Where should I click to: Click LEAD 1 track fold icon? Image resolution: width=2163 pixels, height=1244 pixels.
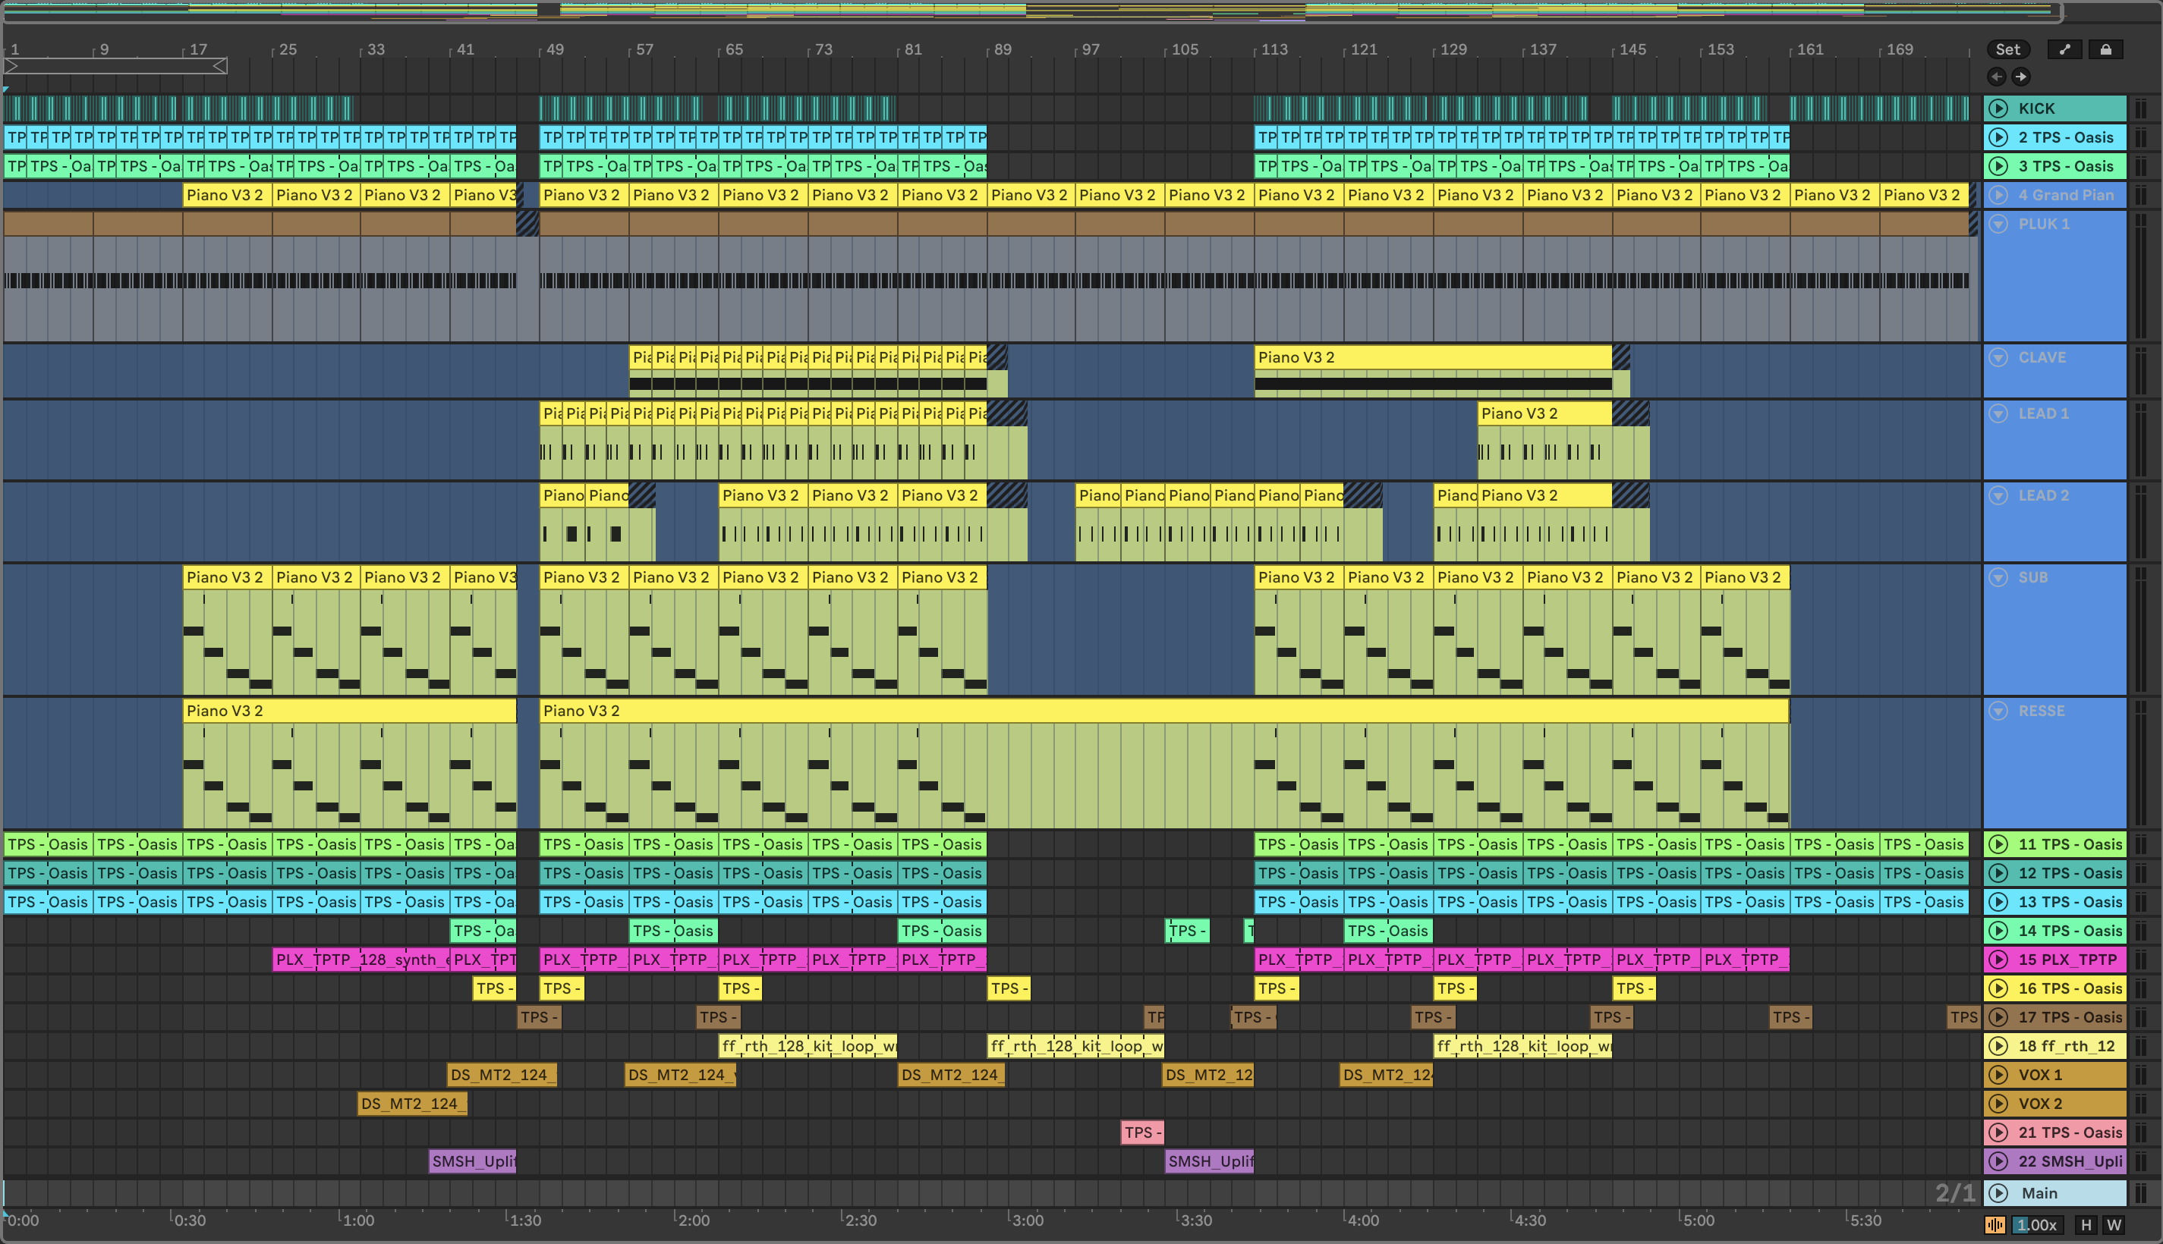(x=1998, y=413)
